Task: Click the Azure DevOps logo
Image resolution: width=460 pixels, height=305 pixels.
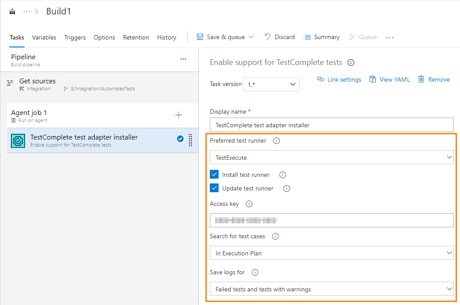Action: [12, 10]
